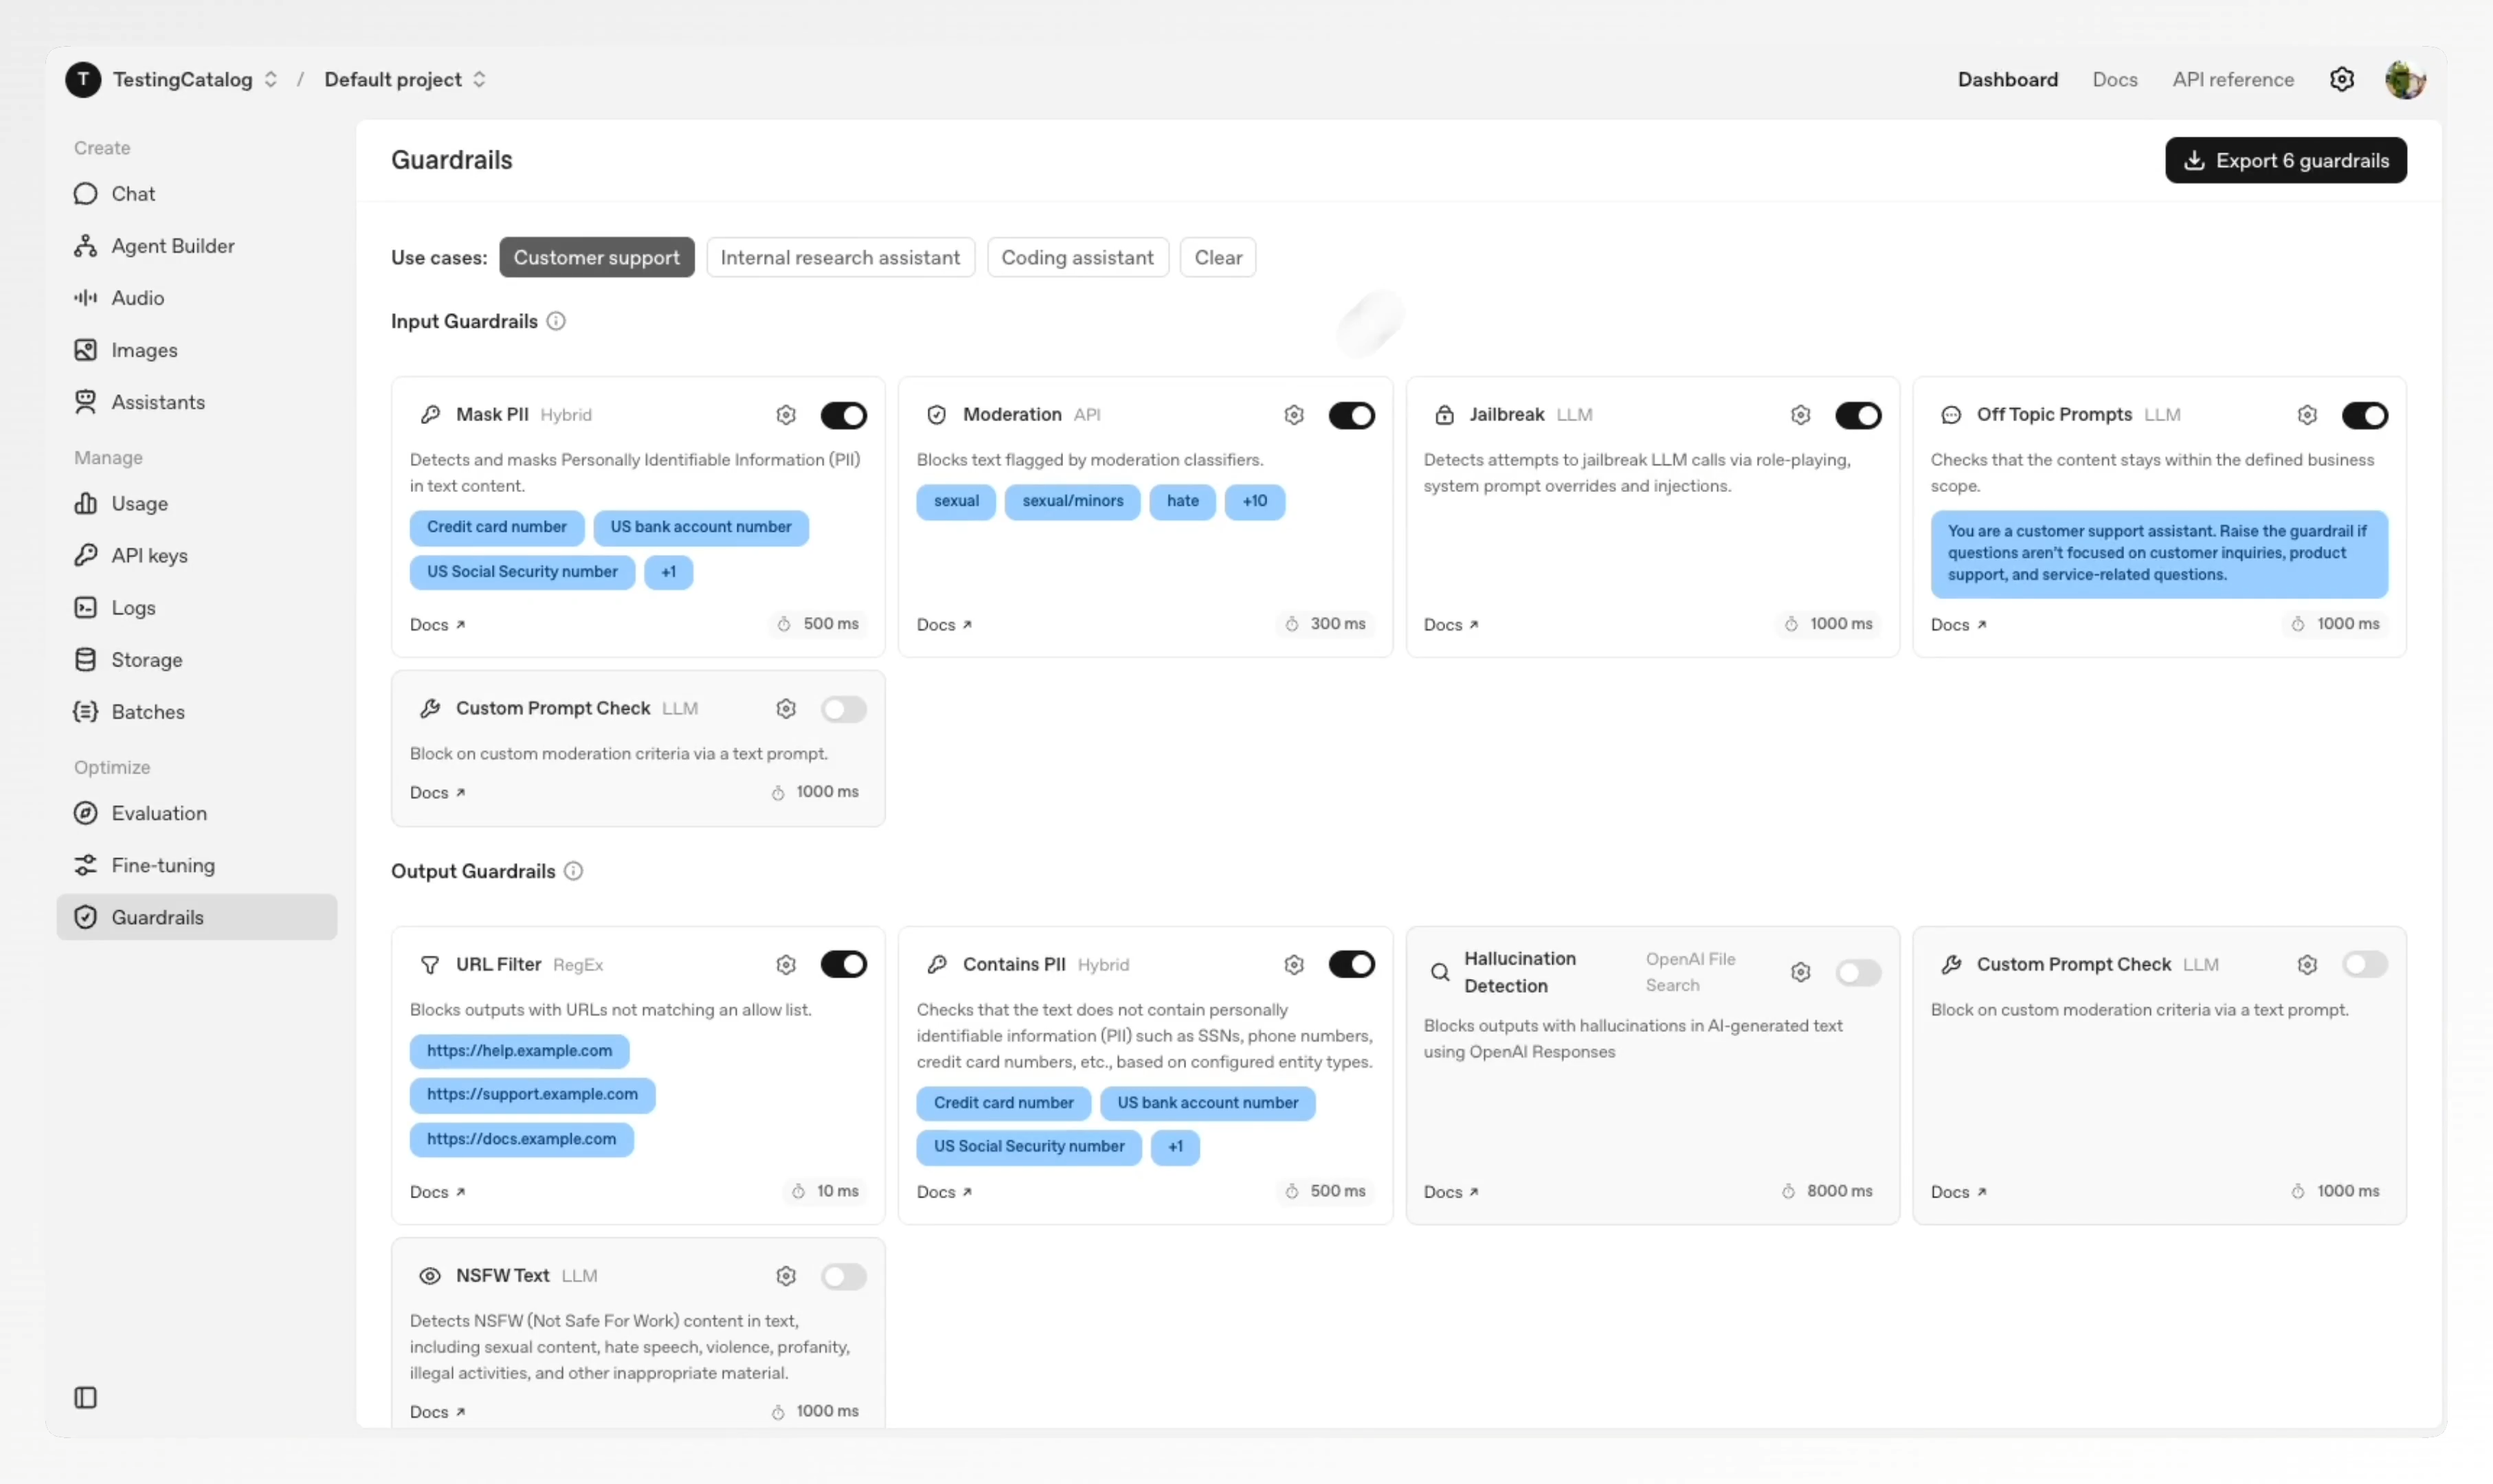Turn off the URL Filter toggle
This screenshot has width=2493, height=1484.
pyautogui.click(x=843, y=964)
